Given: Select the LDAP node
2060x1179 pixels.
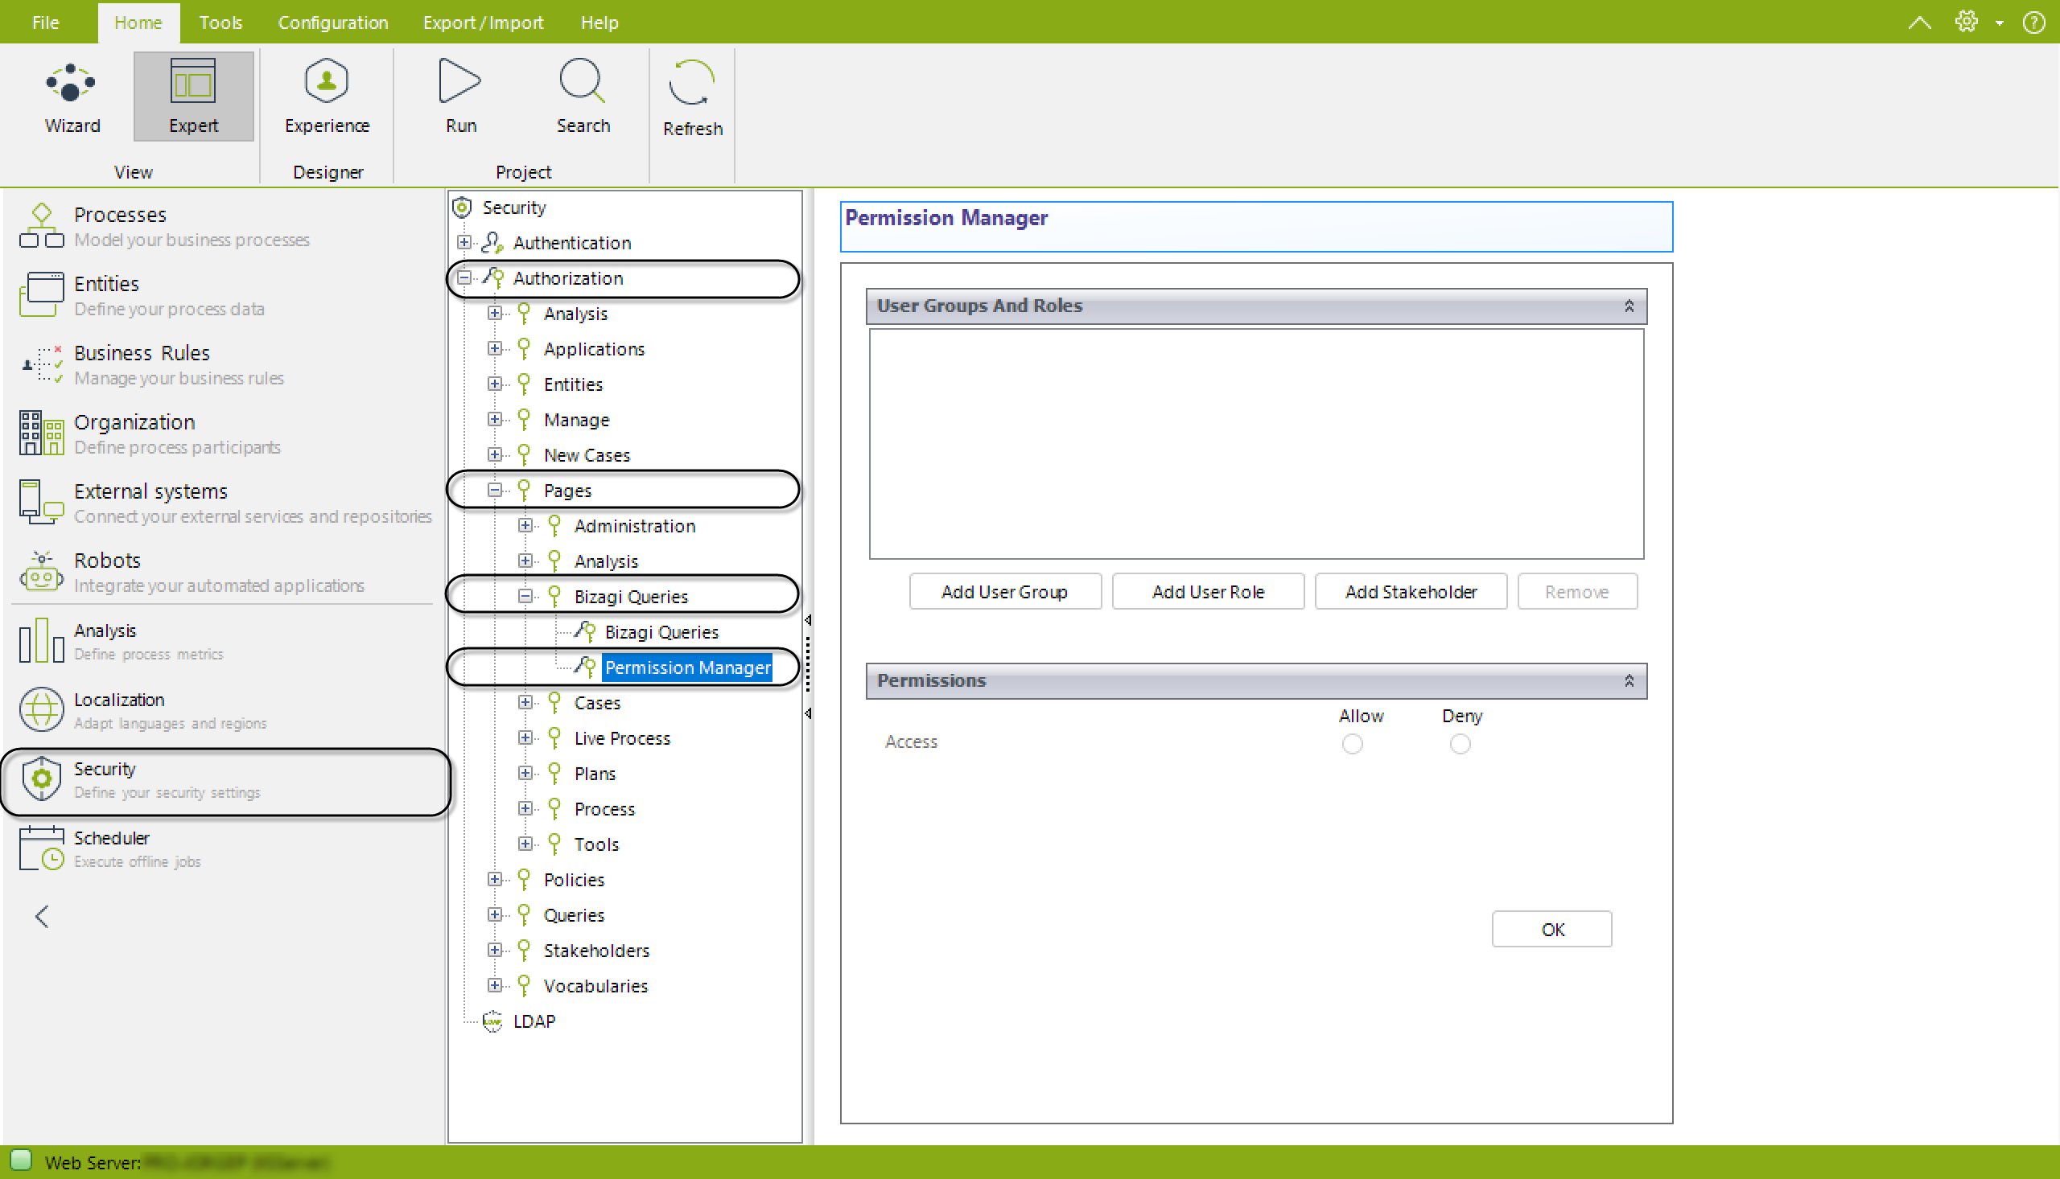Looking at the screenshot, I should (534, 1021).
